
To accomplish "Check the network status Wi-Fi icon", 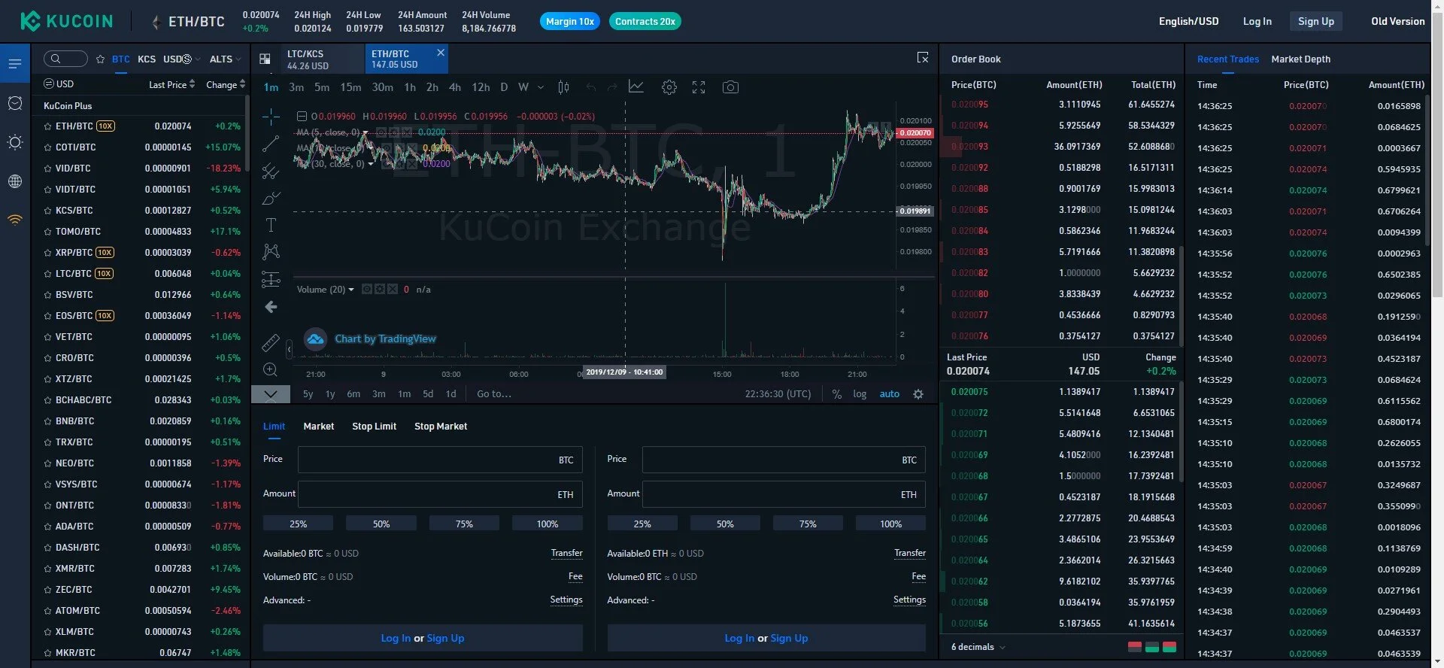I will [15, 220].
